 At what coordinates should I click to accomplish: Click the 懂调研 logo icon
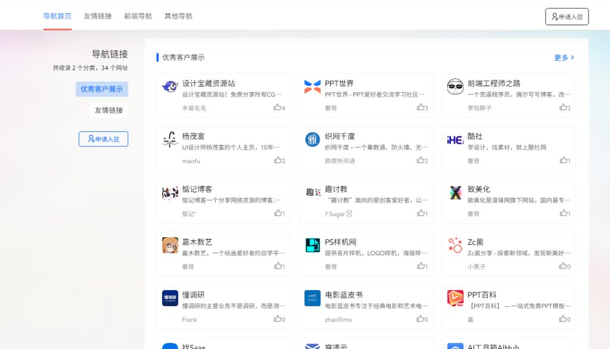tap(170, 298)
